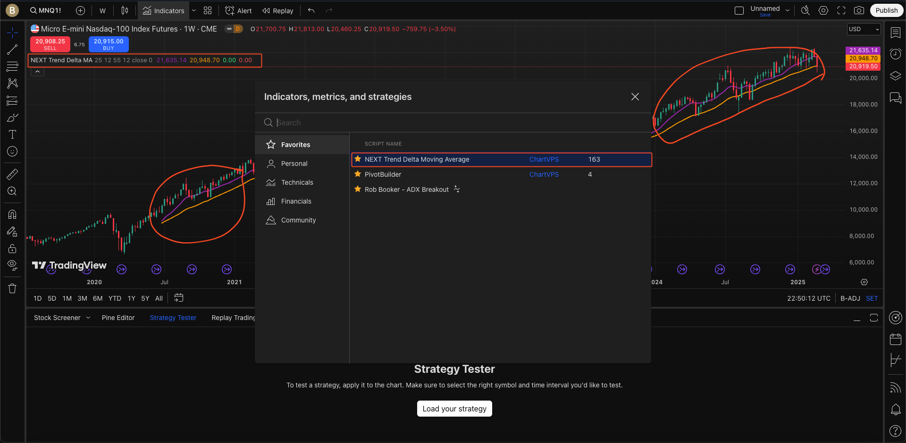Click the Load your strategy button
The width and height of the screenshot is (906, 443).
click(x=454, y=409)
